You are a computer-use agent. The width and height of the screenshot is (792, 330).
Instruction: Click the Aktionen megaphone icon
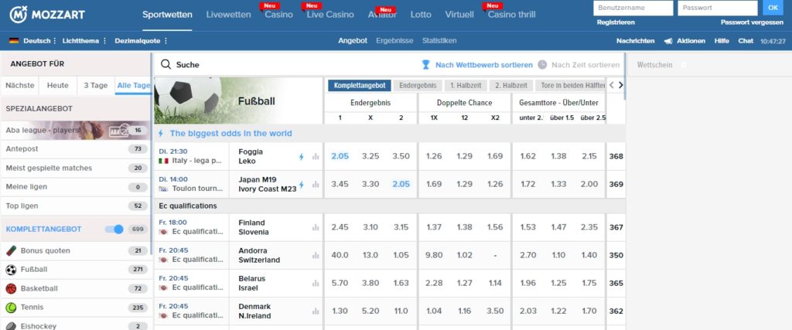668,40
